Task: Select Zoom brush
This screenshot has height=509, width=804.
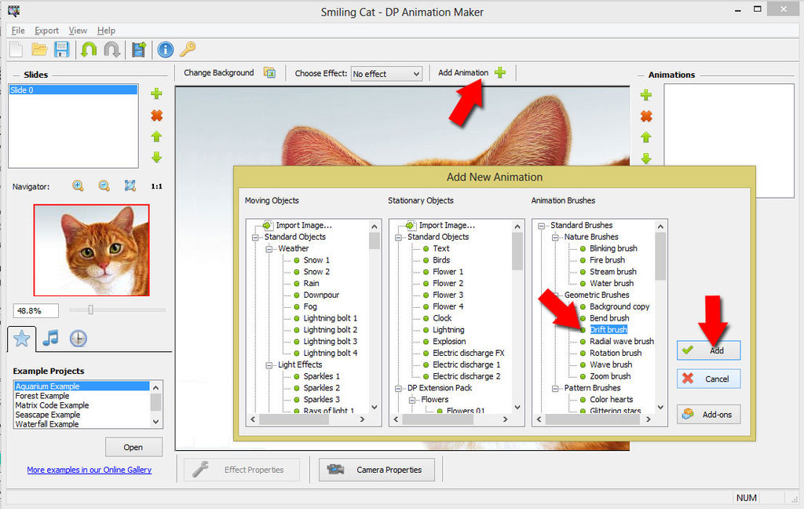Action: (x=610, y=376)
